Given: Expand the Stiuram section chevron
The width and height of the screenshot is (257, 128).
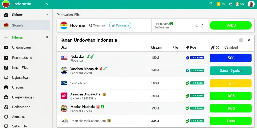Looking at the screenshot, I should pos(47,15).
